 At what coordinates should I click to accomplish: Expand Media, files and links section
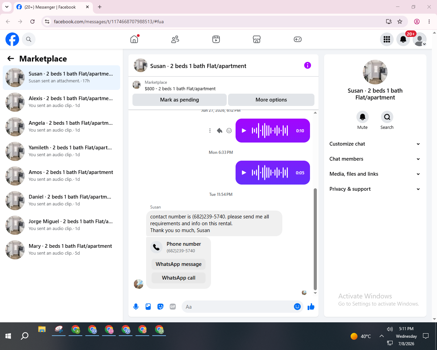pyautogui.click(x=375, y=174)
